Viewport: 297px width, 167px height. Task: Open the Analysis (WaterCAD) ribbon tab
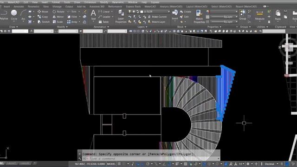click(x=171, y=6)
